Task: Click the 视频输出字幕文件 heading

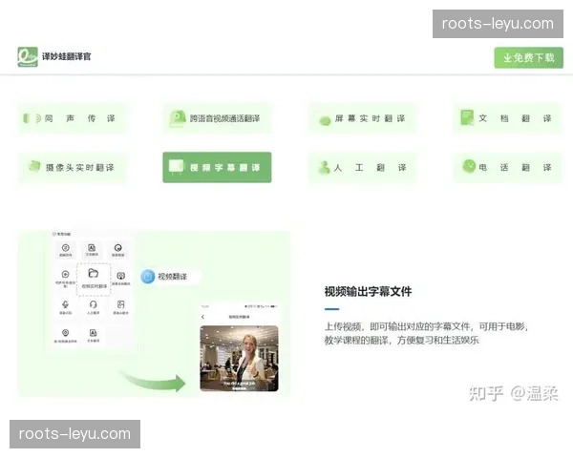Action: (368, 291)
